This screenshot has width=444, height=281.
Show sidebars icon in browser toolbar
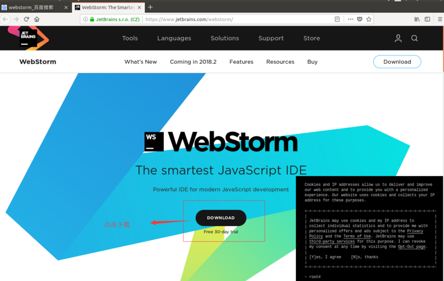[427, 19]
